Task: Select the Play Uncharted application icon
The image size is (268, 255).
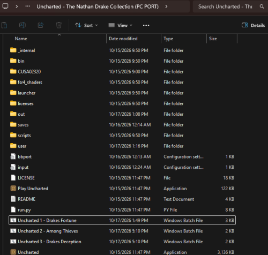Action: click(13, 188)
